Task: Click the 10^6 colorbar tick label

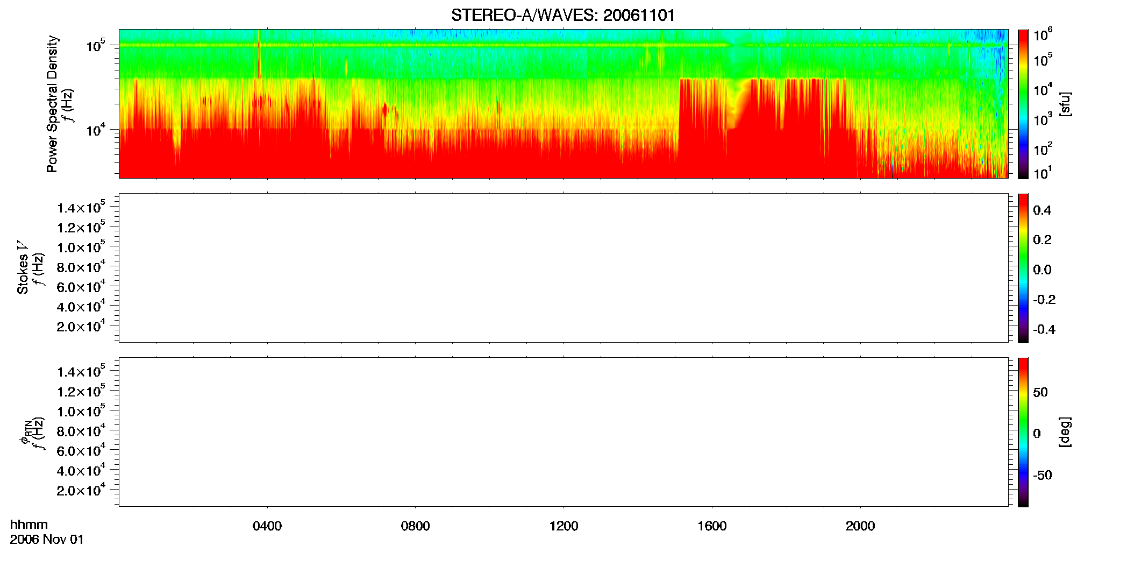Action: tap(1043, 34)
